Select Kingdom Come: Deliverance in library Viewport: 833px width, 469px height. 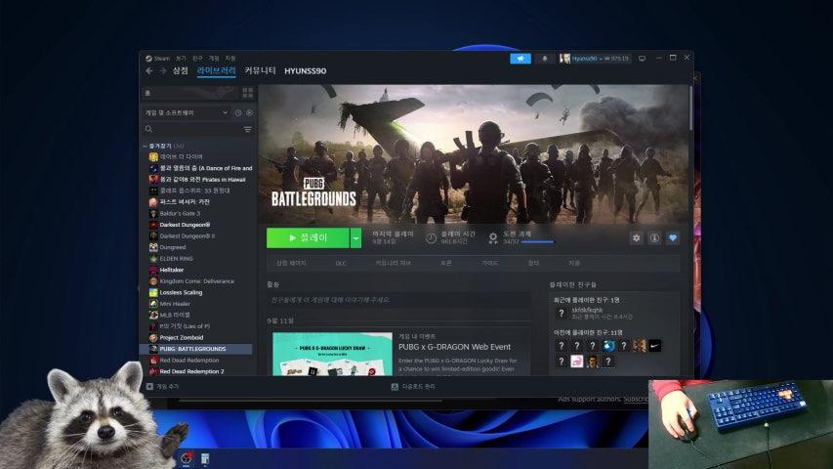click(196, 281)
